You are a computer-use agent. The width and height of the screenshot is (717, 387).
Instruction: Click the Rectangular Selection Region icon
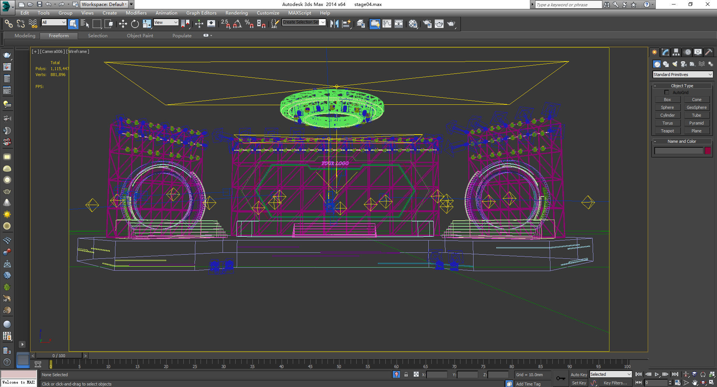97,24
